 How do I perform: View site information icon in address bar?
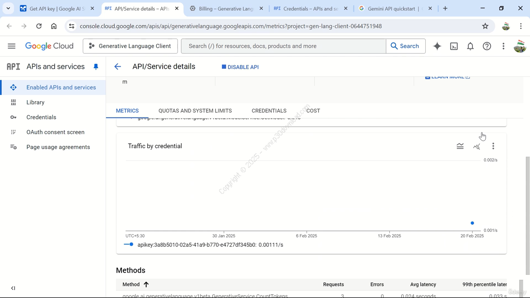click(x=71, y=26)
